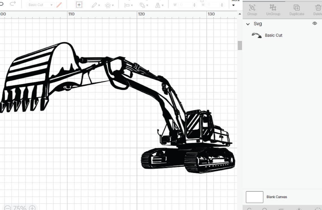Click the Redo icon
322x210 pixels.
[13, 3]
